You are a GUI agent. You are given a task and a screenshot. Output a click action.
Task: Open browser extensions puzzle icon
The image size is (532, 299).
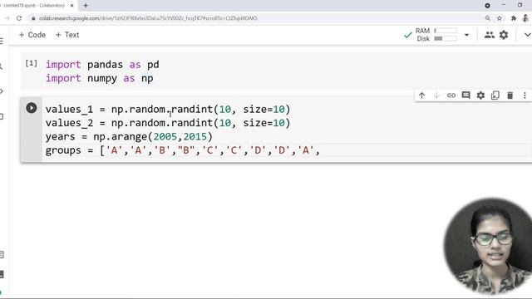tap(514, 18)
